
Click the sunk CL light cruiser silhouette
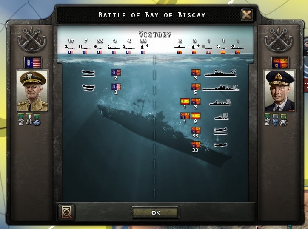[x=220, y=102]
